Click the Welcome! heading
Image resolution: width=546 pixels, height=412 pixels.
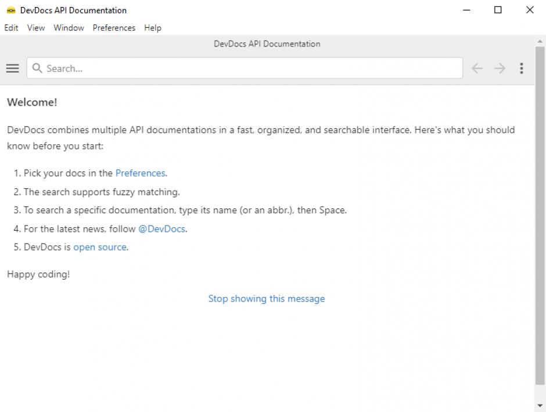pos(32,102)
